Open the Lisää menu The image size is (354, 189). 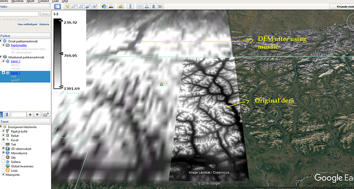pyautogui.click(x=55, y=1)
